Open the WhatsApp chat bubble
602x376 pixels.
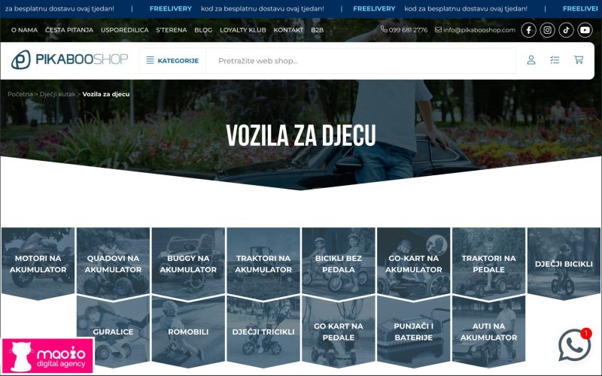click(x=574, y=345)
